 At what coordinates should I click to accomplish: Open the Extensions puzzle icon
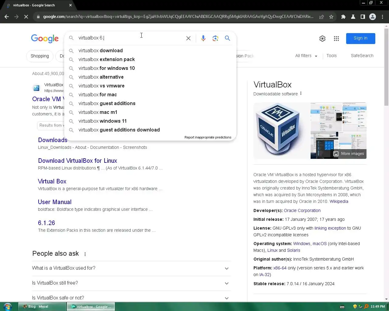pyautogui.click(x=343, y=17)
